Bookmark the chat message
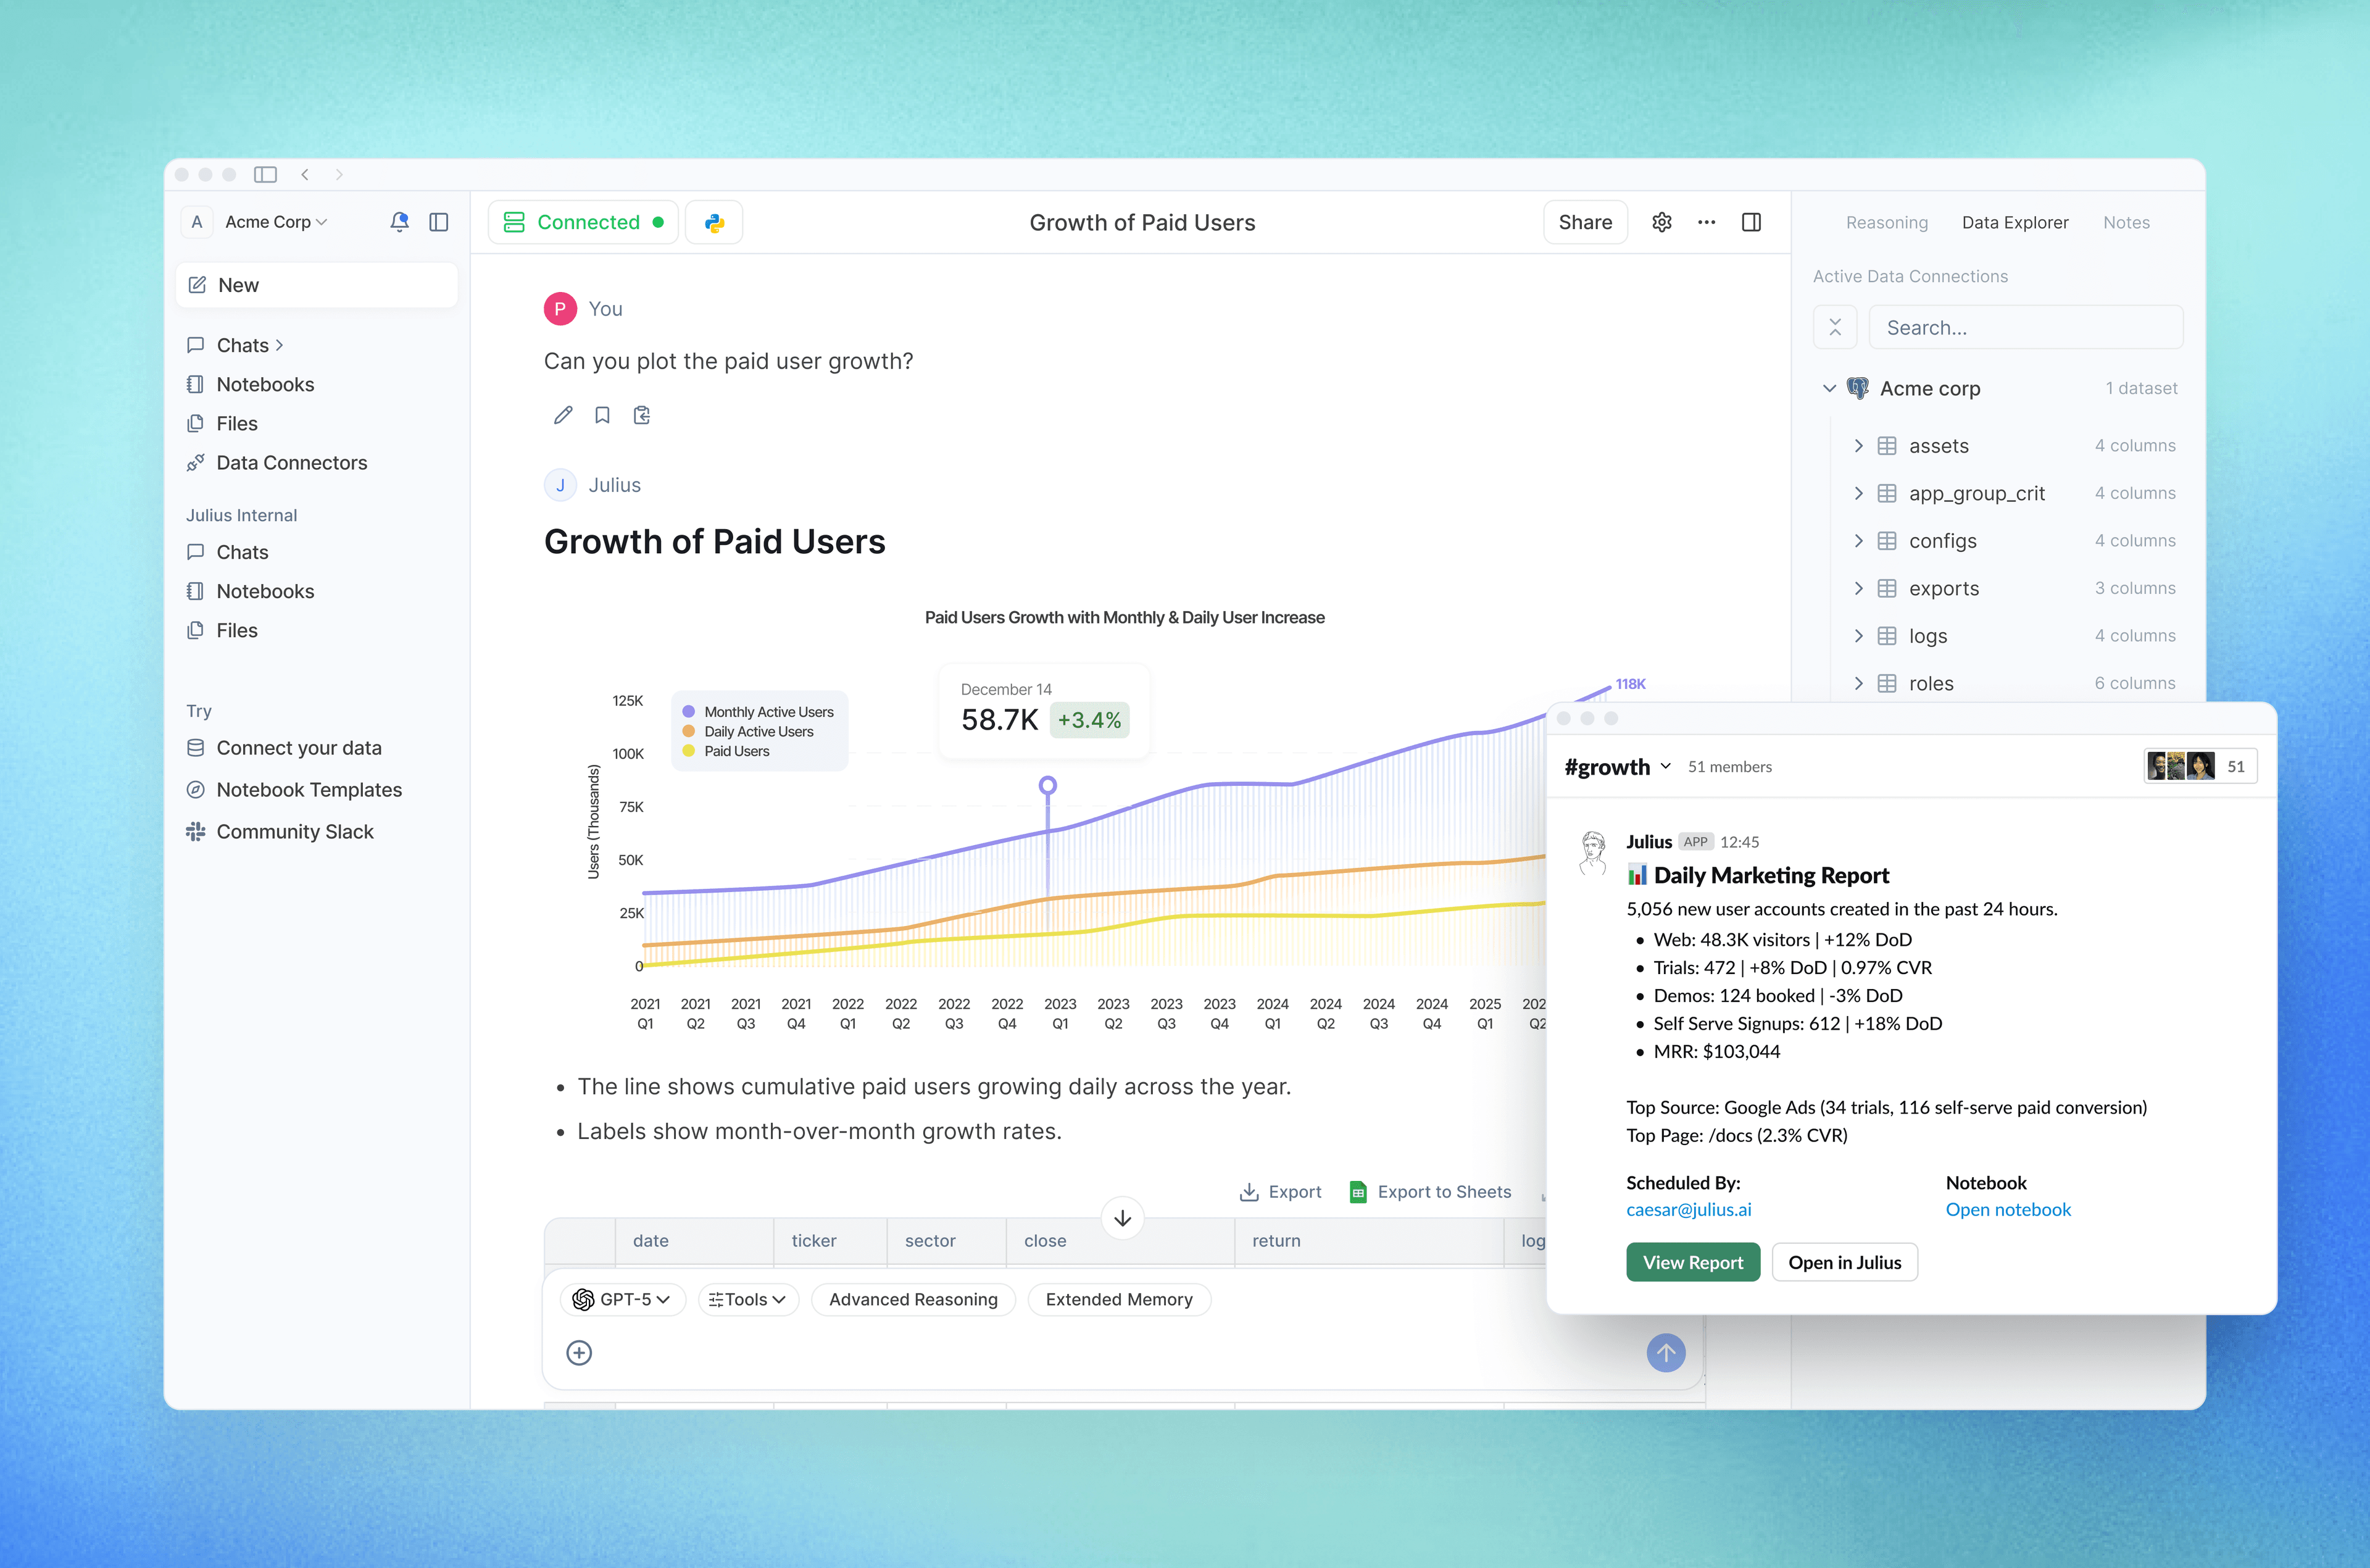2370x1568 pixels. pos(602,414)
